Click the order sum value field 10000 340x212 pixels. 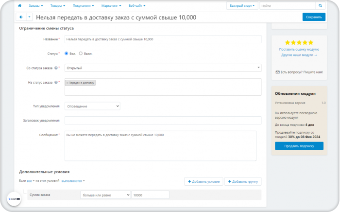pos(150,195)
